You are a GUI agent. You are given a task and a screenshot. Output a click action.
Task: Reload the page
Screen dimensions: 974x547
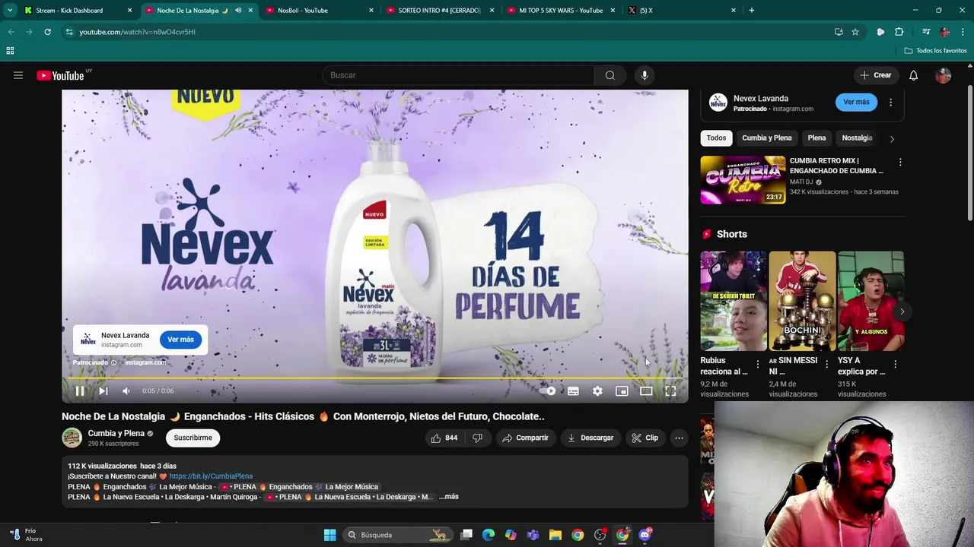coord(47,32)
